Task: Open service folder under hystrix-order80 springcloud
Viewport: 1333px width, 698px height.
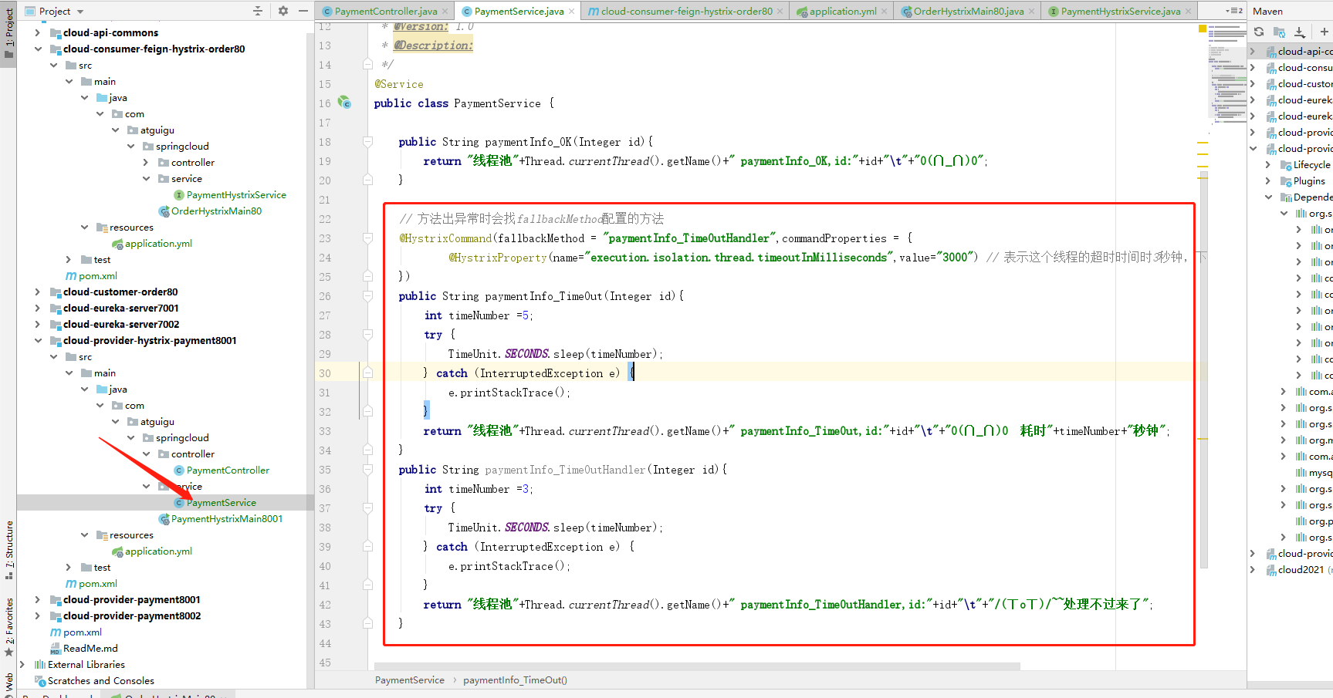Action: click(186, 179)
